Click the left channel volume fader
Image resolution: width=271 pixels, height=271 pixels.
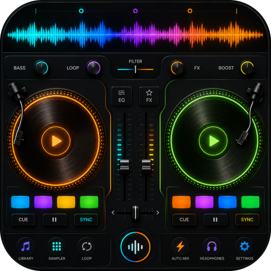124,166
